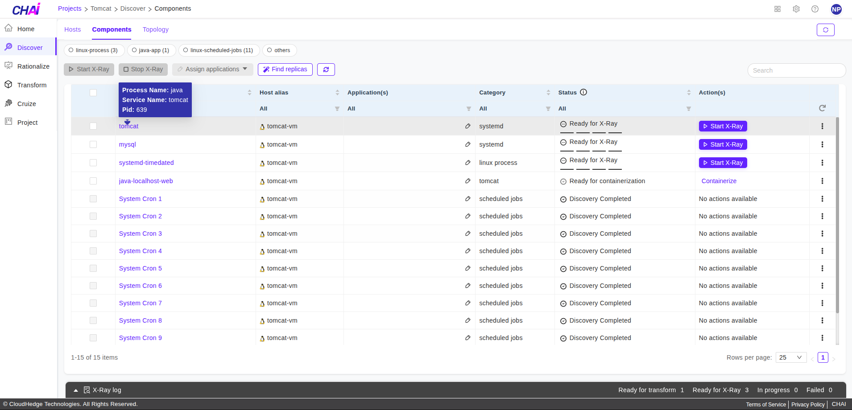Screen dimensions: 852x410
Task: Filter the Category column
Action: 548,109
